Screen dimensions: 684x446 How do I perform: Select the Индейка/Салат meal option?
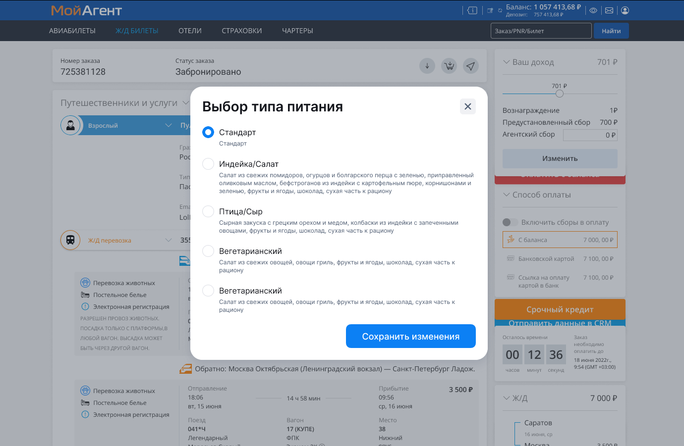[208, 164]
